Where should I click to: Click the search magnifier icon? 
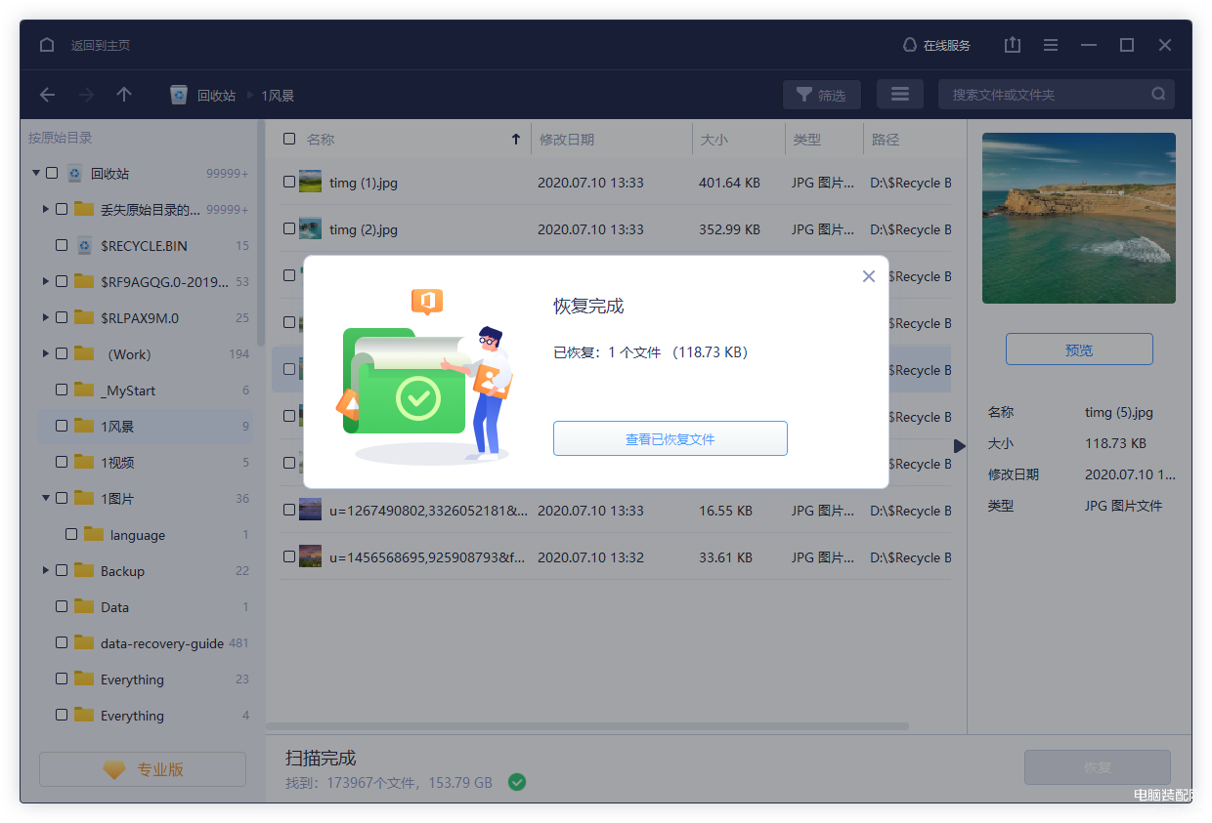click(x=1158, y=95)
